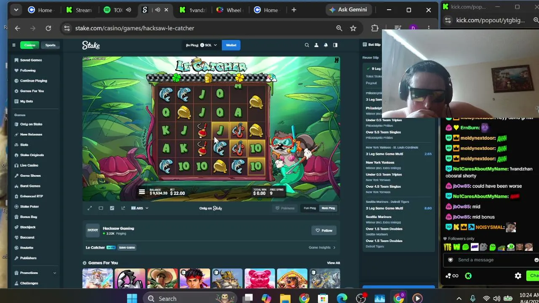Viewport: 539px width, 303px height.
Task: Click Ask Gemini button
Action: pos(348,10)
